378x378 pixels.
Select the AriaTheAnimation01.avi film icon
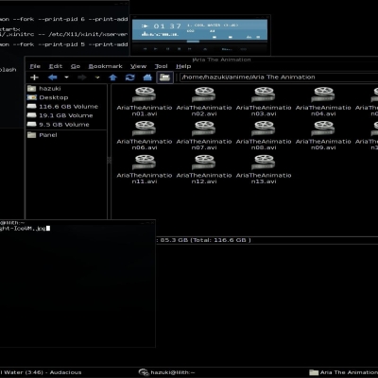tap(144, 94)
